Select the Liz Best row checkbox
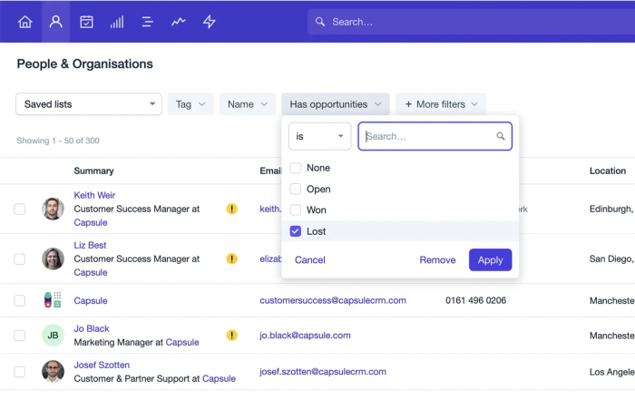 (x=19, y=259)
